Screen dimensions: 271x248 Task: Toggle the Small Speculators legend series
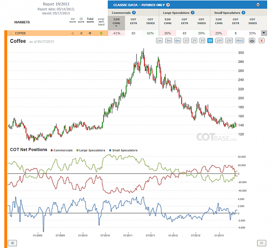[x=123, y=150]
